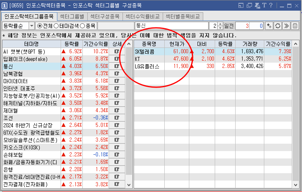302x192 pixels.
Task: Switch to 섹터수익률비교 tab
Action: (143, 16)
